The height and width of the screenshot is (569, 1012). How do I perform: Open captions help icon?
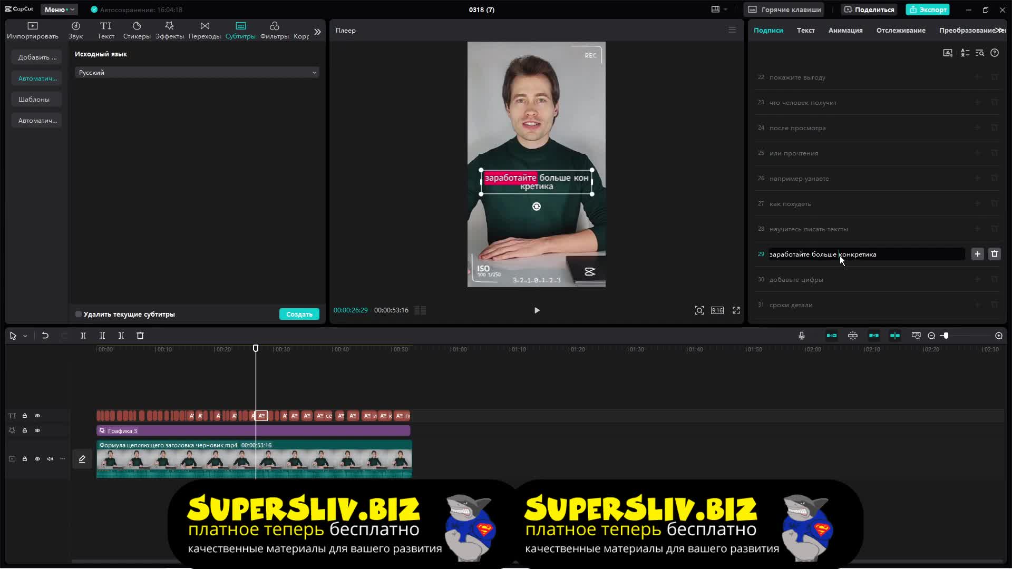995,53
